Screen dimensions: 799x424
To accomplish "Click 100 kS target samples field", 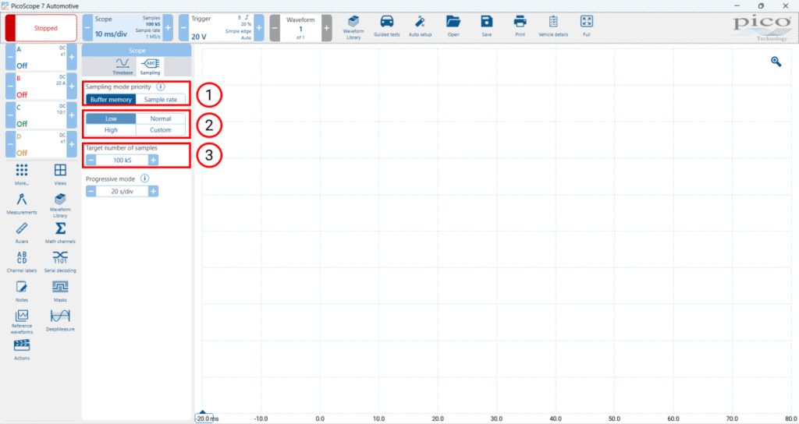I will point(122,160).
